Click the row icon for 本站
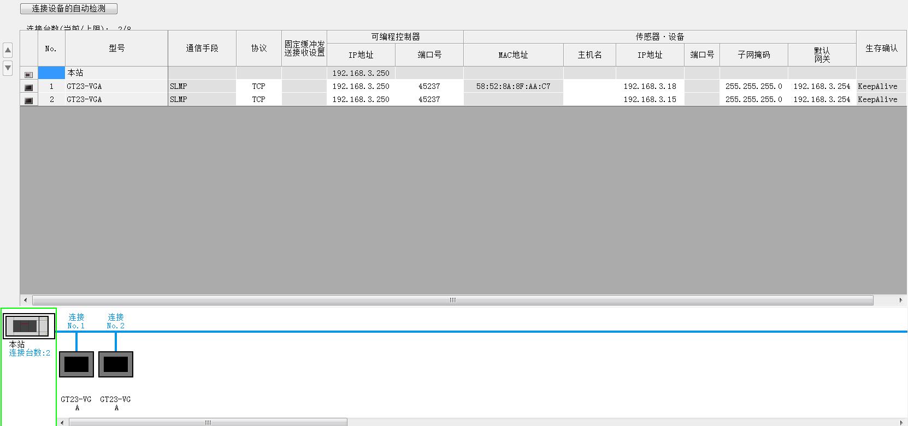 coord(28,74)
